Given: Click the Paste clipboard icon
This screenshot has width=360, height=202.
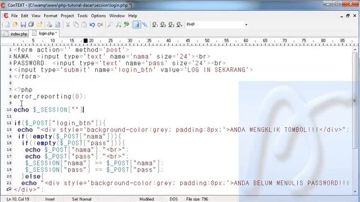Looking at the screenshot, I should point(84,25).
